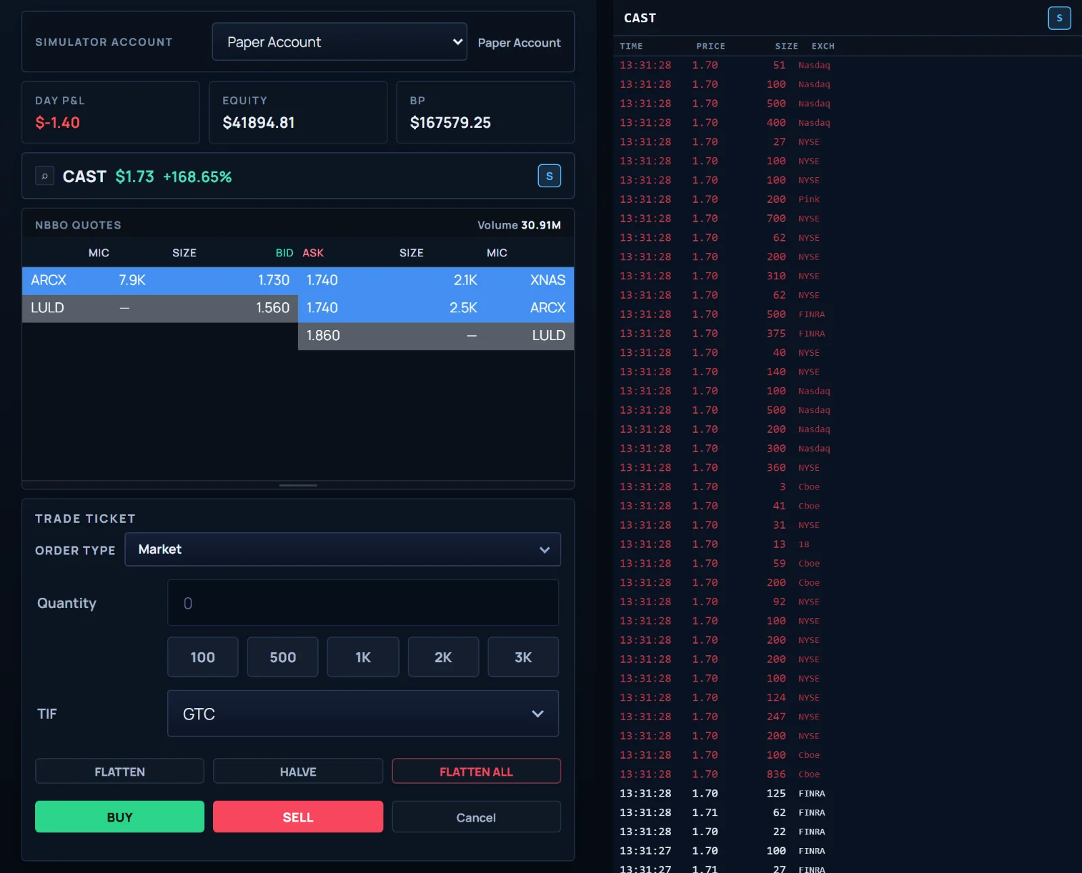
Task: Click the +168.65% change value
Action: pos(197,176)
